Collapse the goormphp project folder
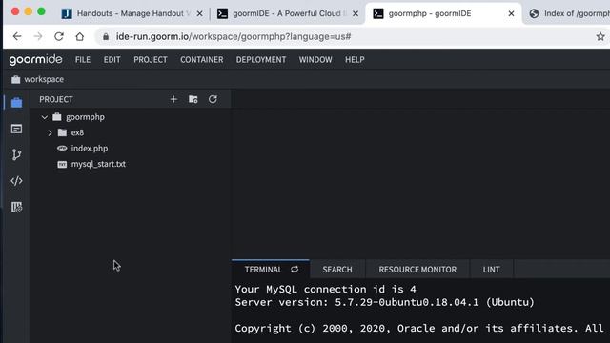The image size is (610, 343). tap(45, 117)
